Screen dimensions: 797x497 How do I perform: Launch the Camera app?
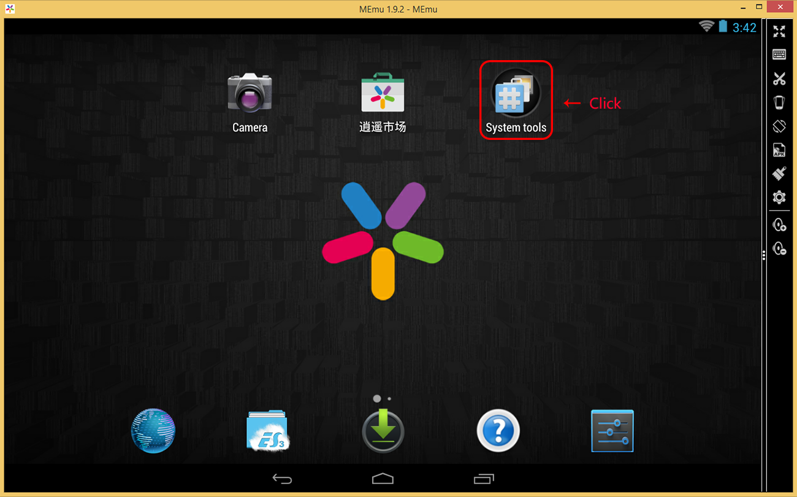pyautogui.click(x=250, y=93)
